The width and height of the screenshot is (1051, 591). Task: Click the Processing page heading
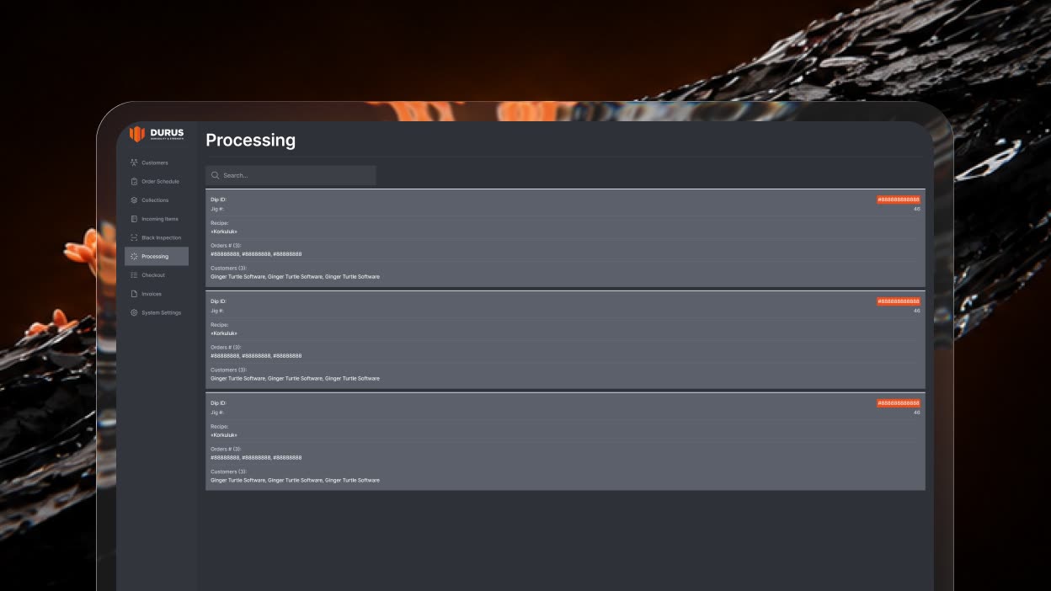pyautogui.click(x=251, y=141)
